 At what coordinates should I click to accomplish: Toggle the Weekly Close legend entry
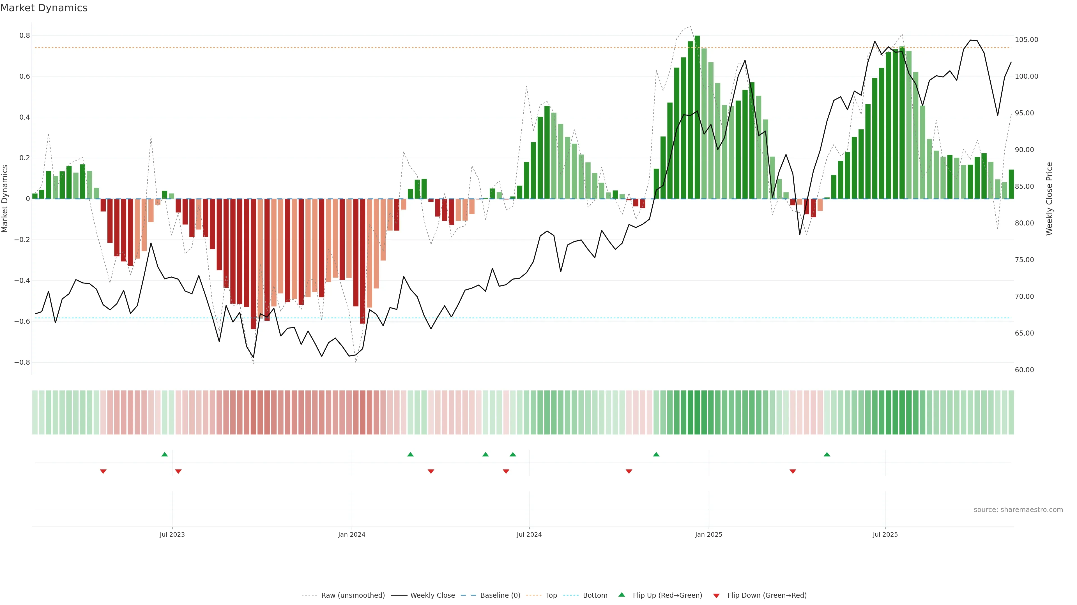[x=432, y=595]
